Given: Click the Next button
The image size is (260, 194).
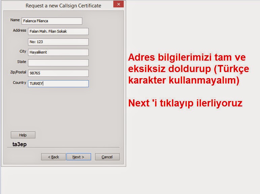Looking at the screenshot, I should coord(79,157).
